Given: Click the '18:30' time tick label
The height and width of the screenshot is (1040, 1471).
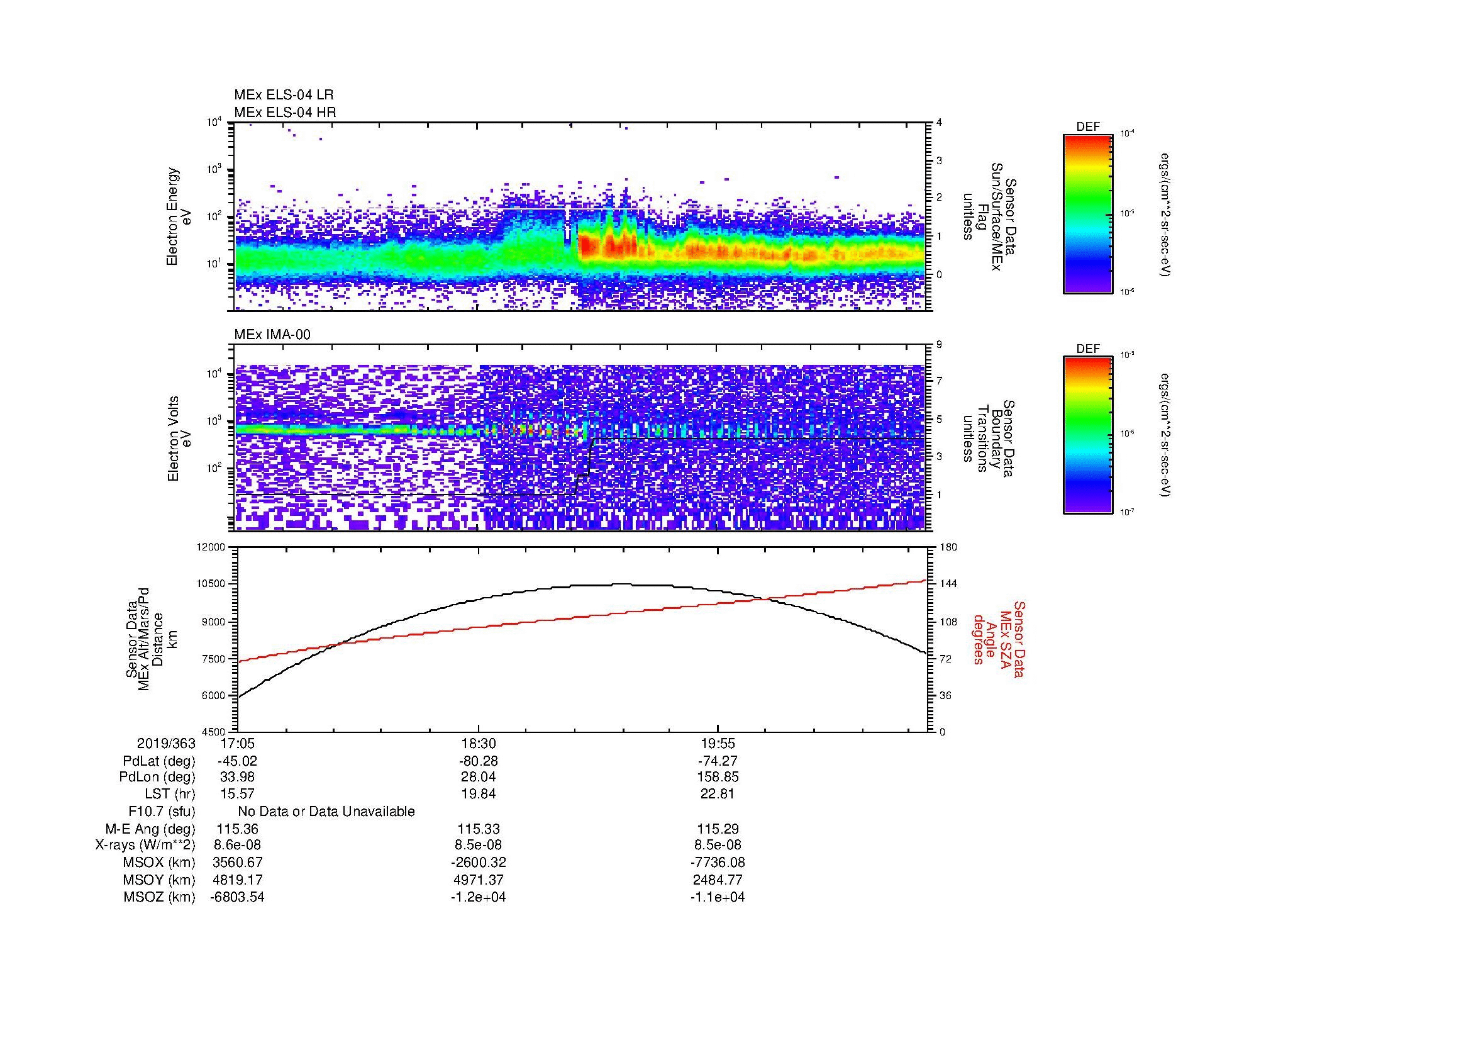Looking at the screenshot, I should pyautogui.click(x=478, y=743).
